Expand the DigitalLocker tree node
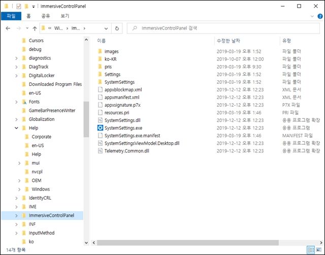325x255 pixels. pos(16,76)
